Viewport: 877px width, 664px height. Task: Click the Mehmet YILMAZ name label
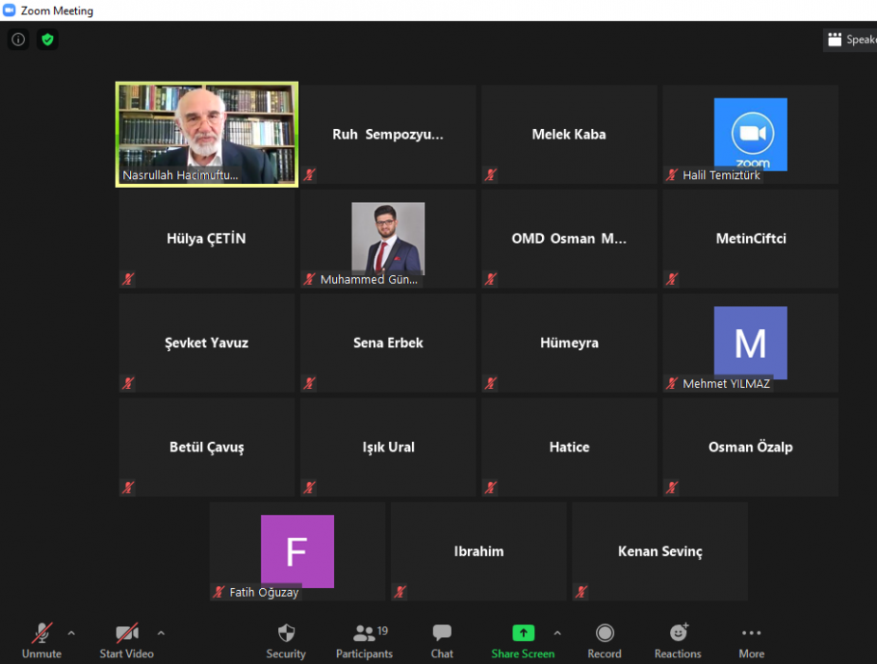726,383
